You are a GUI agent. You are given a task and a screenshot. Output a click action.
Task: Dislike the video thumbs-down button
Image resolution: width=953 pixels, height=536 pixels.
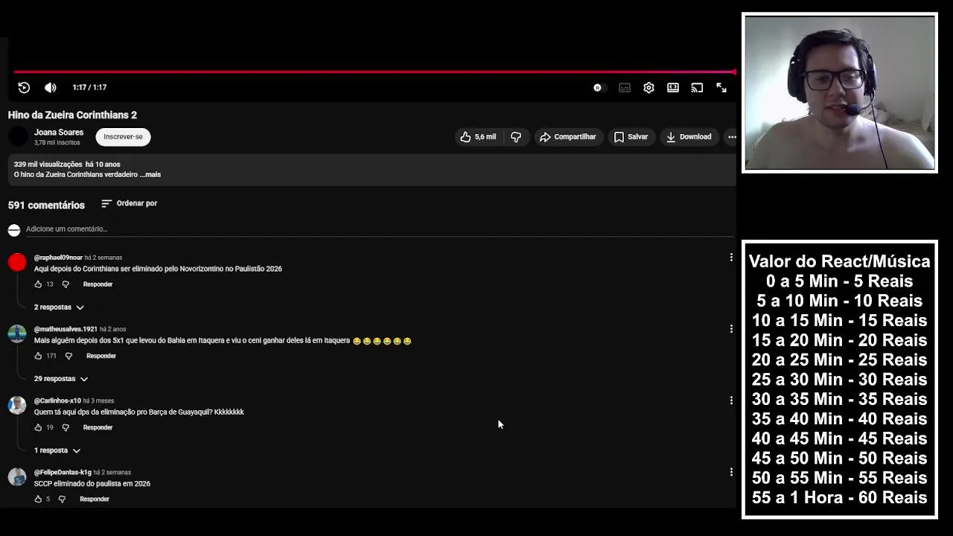(516, 137)
